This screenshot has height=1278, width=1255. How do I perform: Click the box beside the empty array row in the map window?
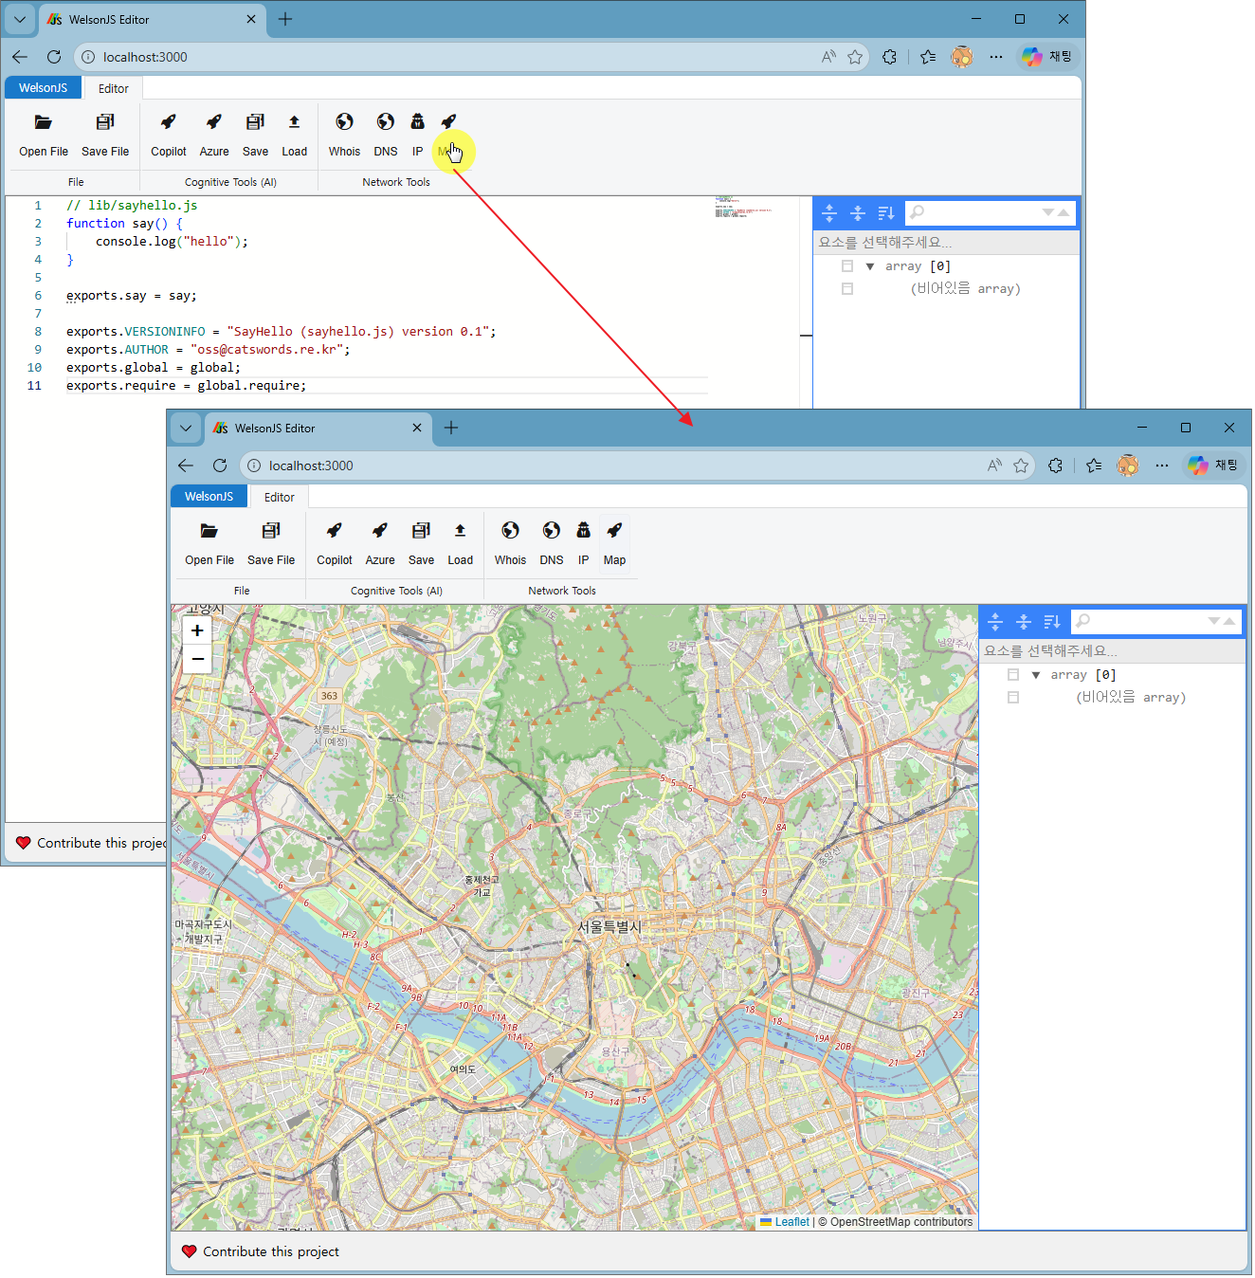click(1013, 698)
